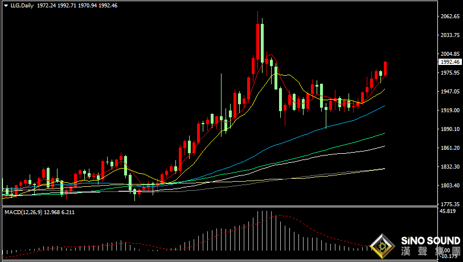
Task: Click the high price 1992.71 in header
Action: pos(67,6)
